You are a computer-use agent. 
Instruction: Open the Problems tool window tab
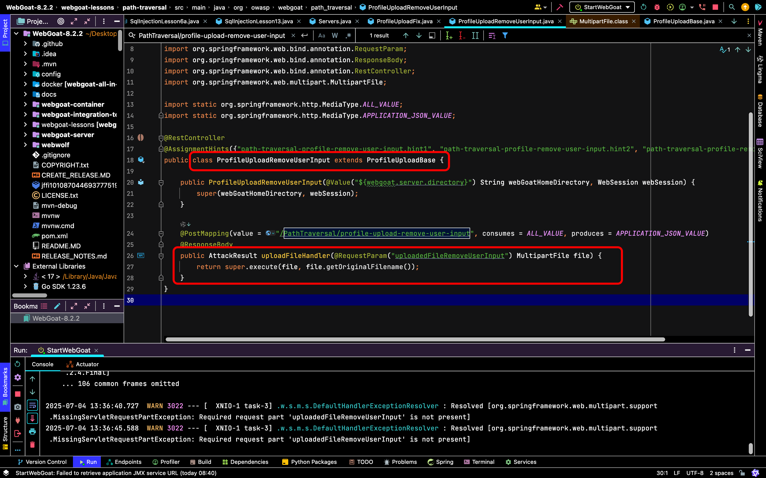click(x=400, y=462)
